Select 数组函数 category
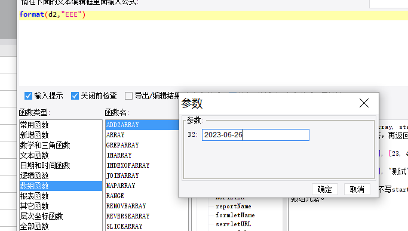The height and width of the screenshot is (231, 408). [60, 186]
